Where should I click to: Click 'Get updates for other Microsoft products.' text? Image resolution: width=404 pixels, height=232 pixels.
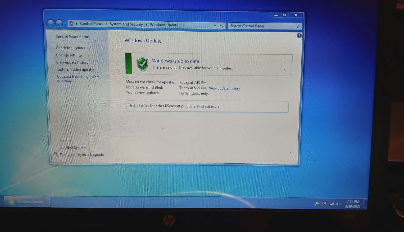[163, 106]
